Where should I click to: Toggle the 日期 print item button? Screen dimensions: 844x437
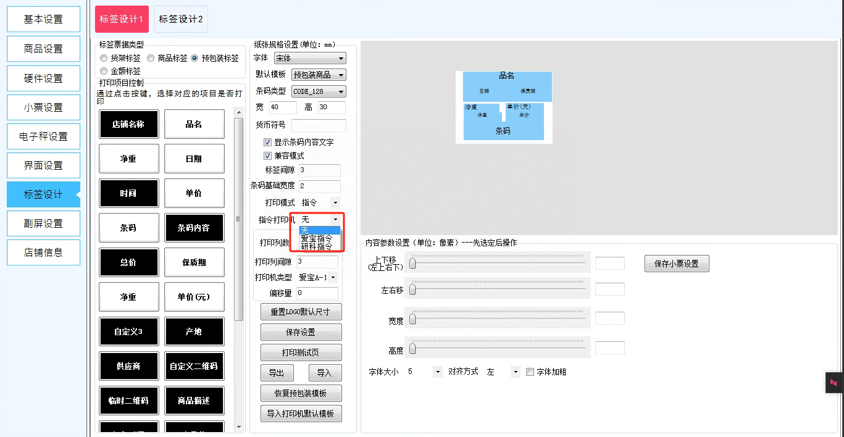[x=194, y=159]
